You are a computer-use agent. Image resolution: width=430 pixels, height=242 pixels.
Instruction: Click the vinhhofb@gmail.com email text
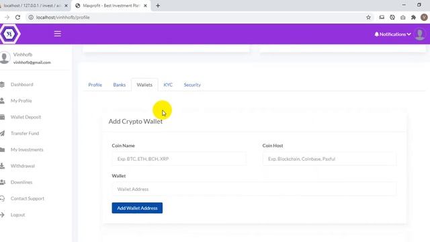[x=32, y=63]
